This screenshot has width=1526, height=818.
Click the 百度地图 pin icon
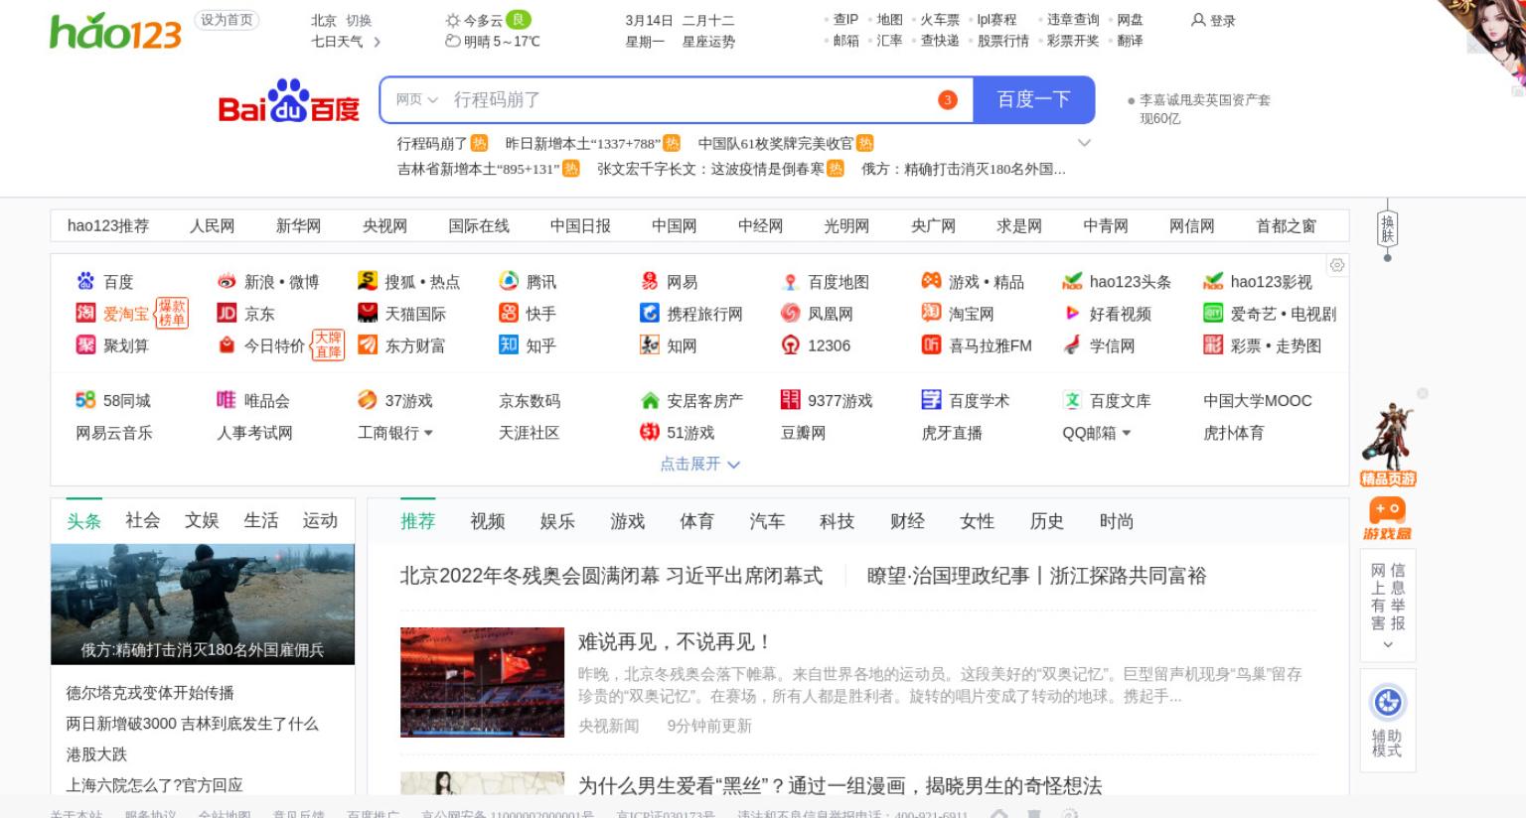pos(791,281)
